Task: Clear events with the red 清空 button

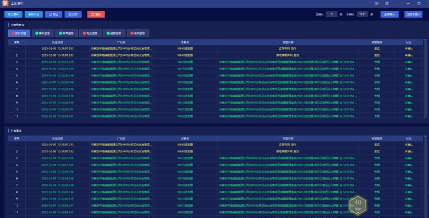Action: tap(96, 14)
